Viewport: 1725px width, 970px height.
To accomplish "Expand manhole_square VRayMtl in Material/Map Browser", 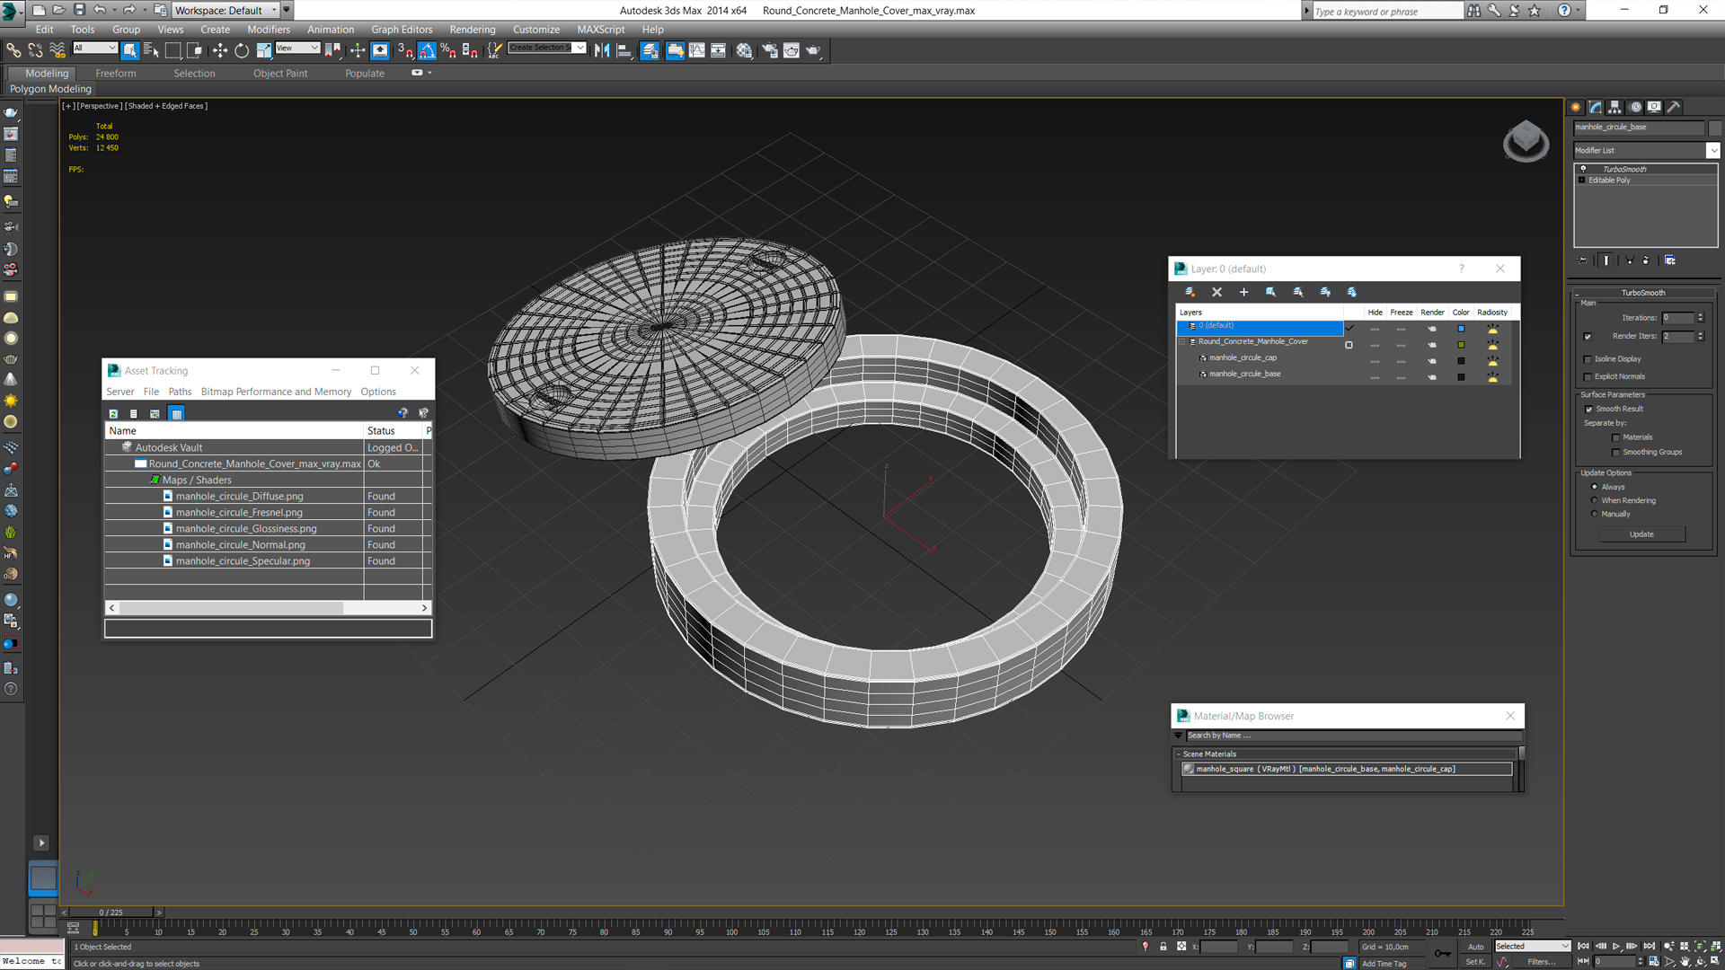I will pos(1190,769).
